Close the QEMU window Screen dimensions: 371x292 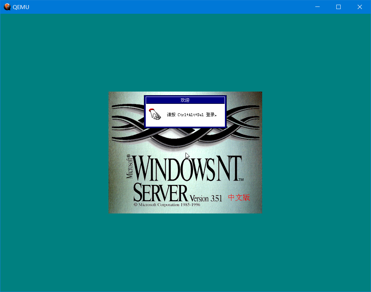point(360,7)
